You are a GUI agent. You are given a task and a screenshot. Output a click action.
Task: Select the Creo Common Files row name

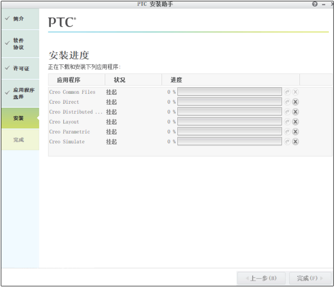pos(72,92)
